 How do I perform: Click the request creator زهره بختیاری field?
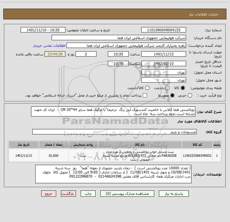pyautogui.click(x=126, y=45)
